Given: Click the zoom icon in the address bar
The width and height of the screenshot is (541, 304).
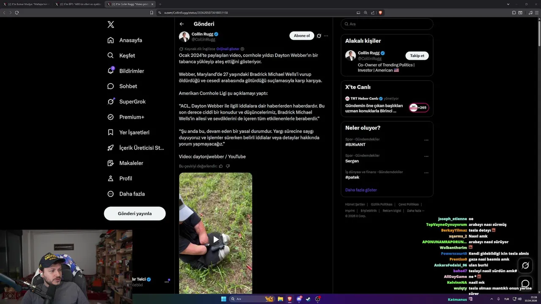Looking at the screenshot, I should tap(366, 13).
